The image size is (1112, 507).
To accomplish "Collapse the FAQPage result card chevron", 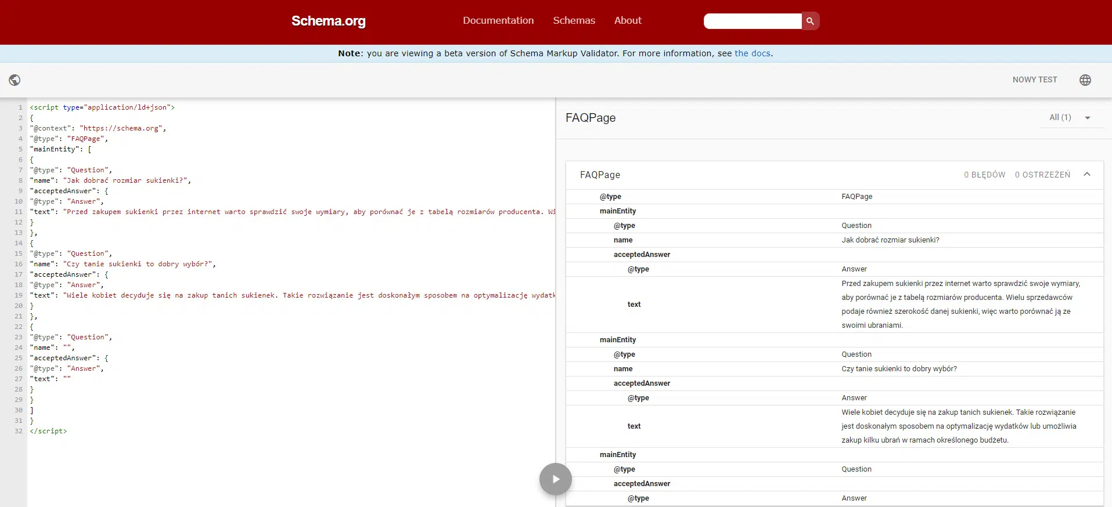I will coord(1087,175).
